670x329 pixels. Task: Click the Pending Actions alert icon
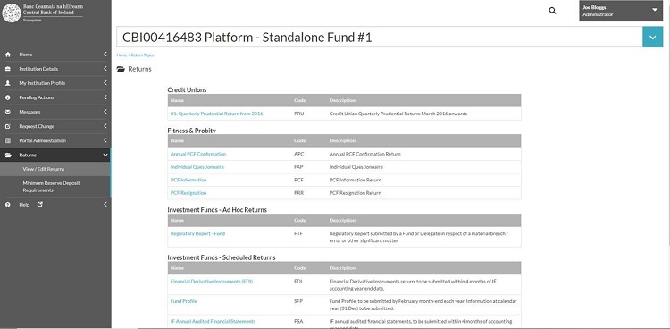(x=8, y=97)
